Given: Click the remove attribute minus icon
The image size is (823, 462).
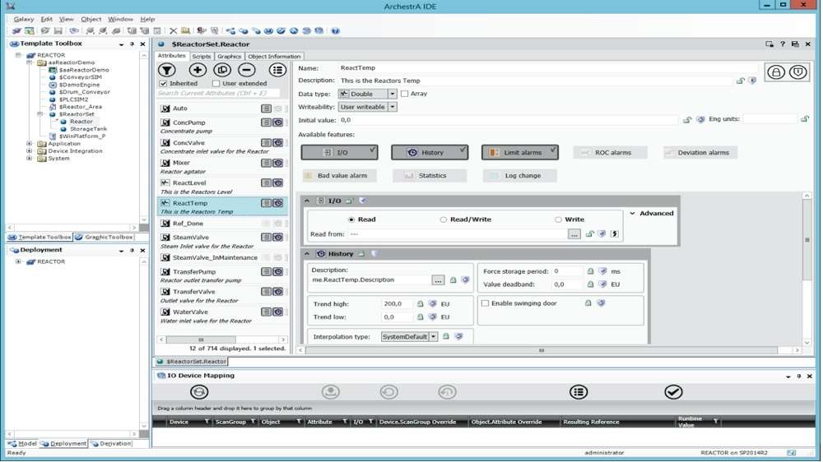Looking at the screenshot, I should point(247,70).
